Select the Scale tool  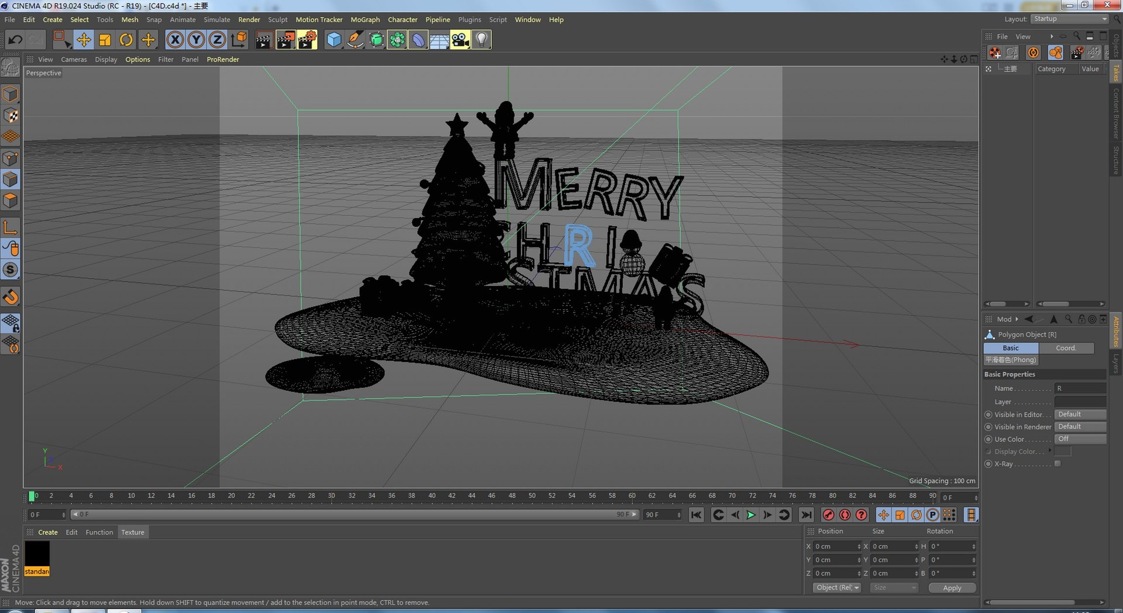tap(105, 40)
